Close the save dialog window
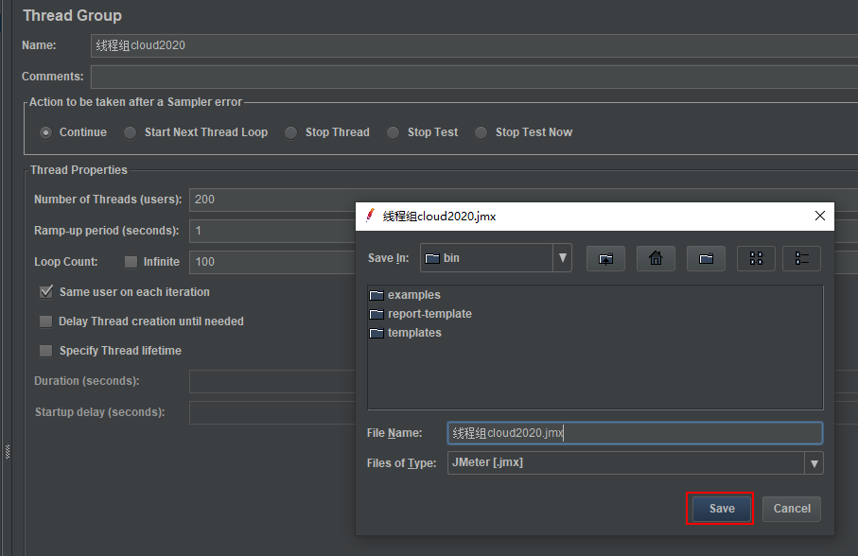The height and width of the screenshot is (556, 858). coord(820,216)
